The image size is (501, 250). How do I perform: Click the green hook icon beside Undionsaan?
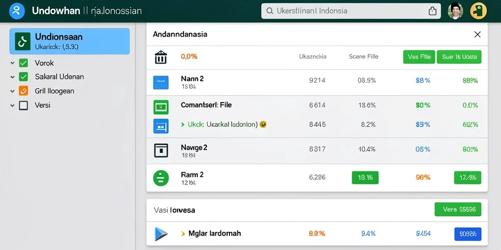(x=23, y=41)
